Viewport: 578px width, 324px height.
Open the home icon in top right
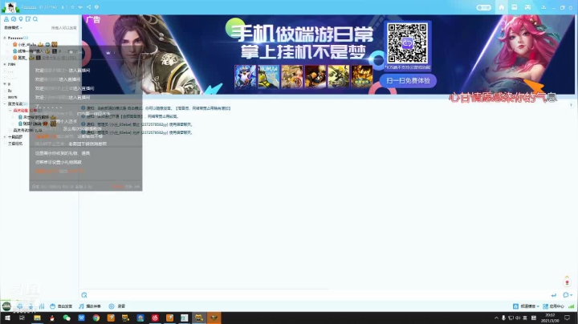pos(501,7)
